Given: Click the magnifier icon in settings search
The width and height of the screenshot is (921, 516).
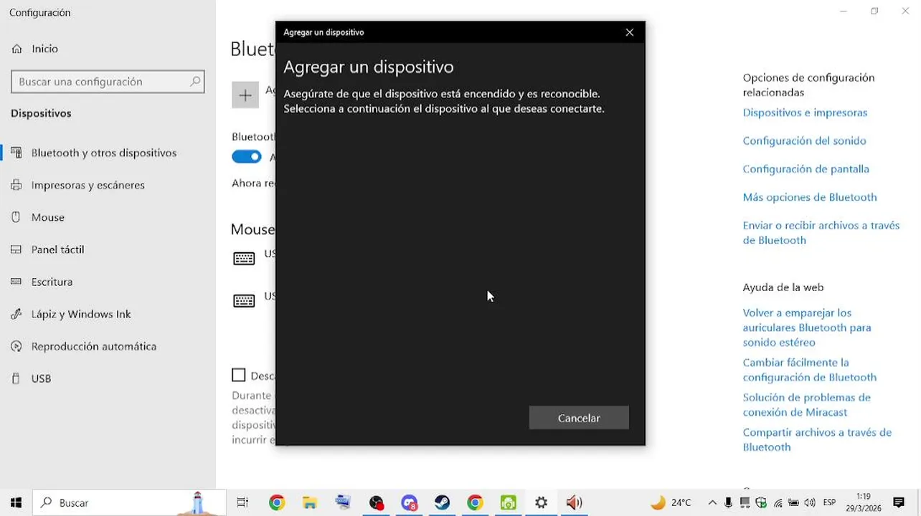Looking at the screenshot, I should (x=194, y=82).
